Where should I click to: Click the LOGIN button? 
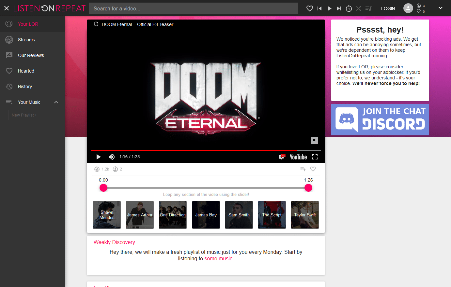coord(388,8)
